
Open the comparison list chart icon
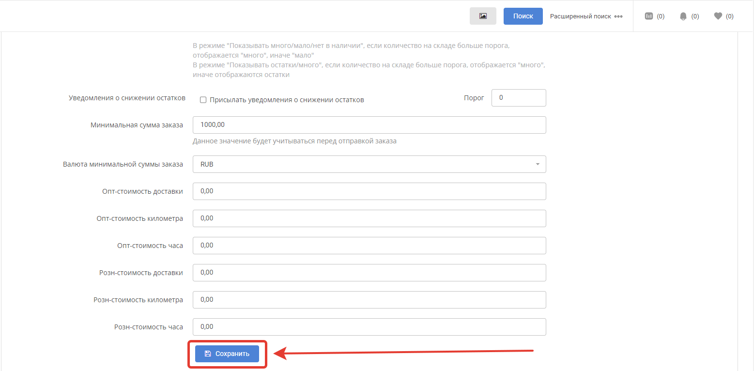pyautogui.click(x=649, y=16)
